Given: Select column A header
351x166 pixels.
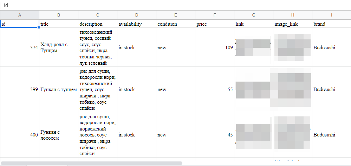Looking at the screenshot, I should [x=19, y=15].
